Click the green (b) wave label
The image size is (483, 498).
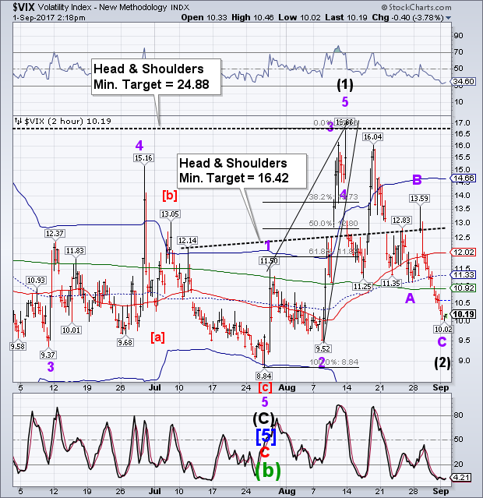[x=268, y=471]
